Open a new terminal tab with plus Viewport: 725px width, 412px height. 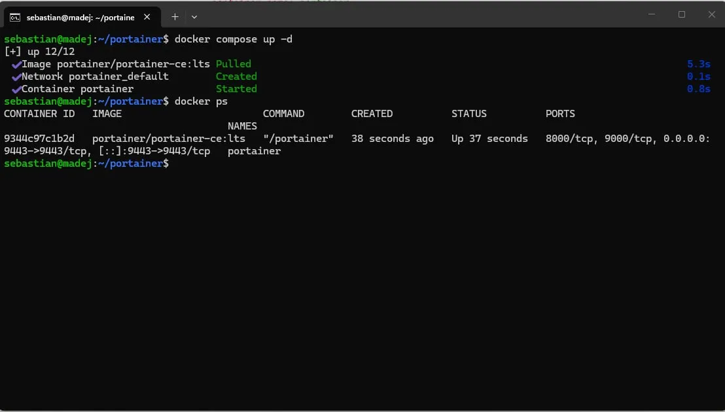pos(175,17)
